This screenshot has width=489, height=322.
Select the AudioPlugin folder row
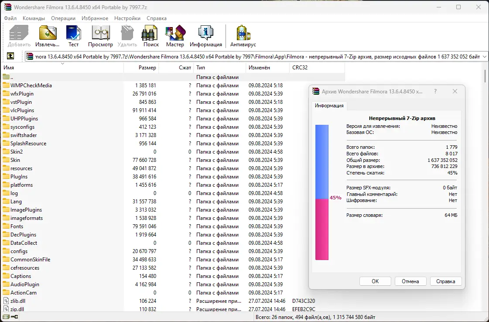coord(173,284)
